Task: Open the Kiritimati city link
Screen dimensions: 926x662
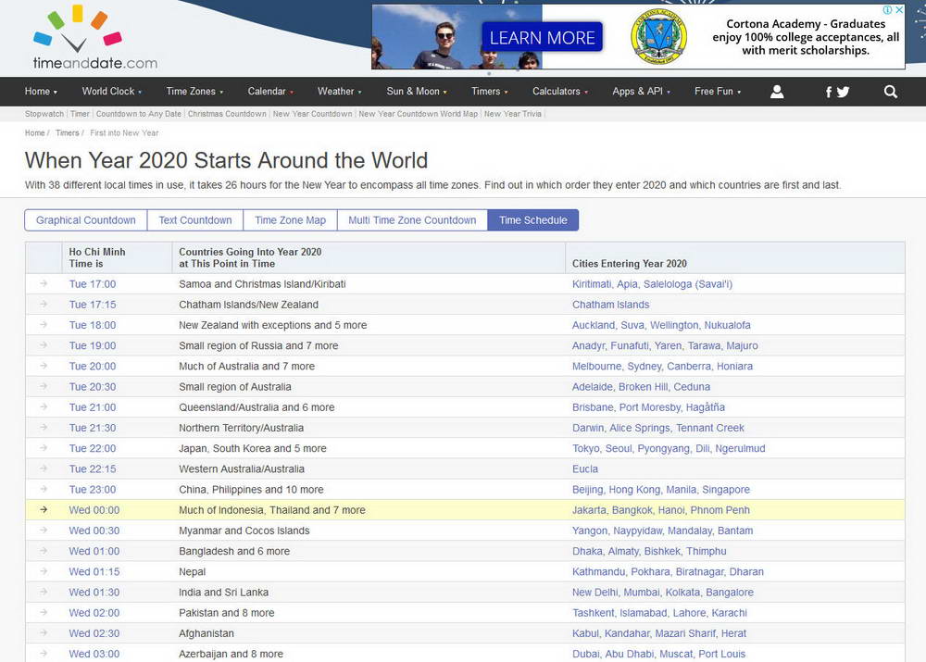Action: [592, 284]
